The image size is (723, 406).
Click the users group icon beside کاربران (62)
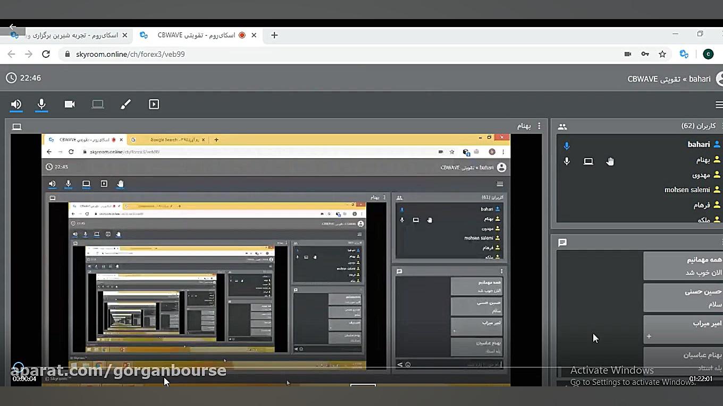[x=562, y=126]
